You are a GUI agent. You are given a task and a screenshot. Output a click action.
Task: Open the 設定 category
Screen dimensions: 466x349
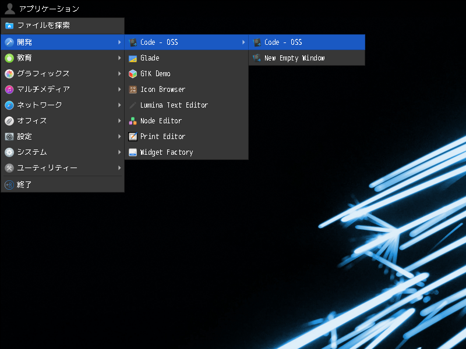[62, 137]
